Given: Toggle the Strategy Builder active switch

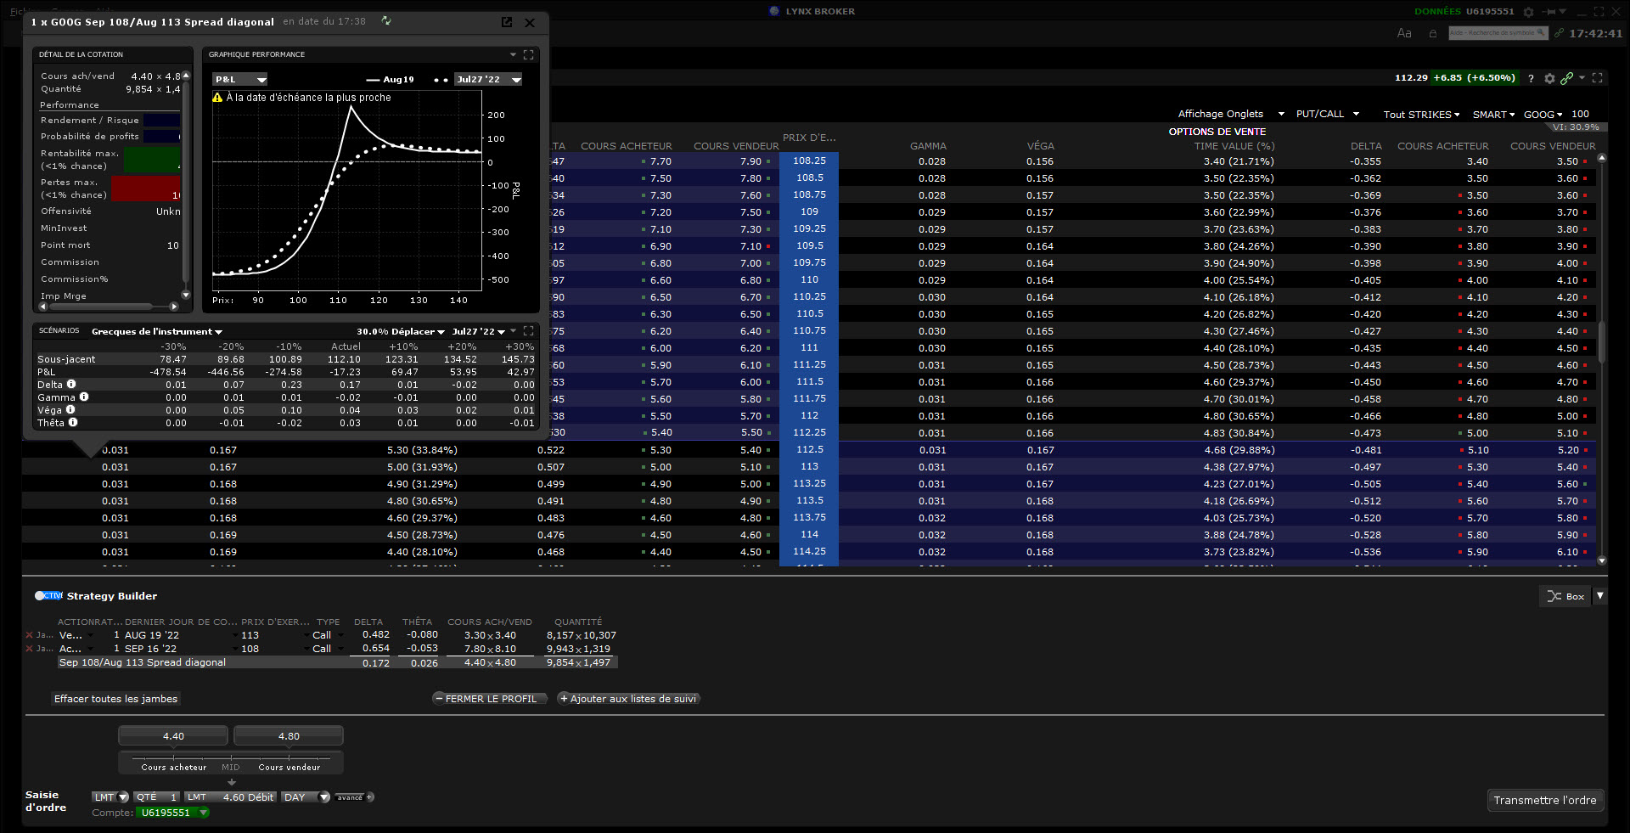Looking at the screenshot, I should point(48,595).
